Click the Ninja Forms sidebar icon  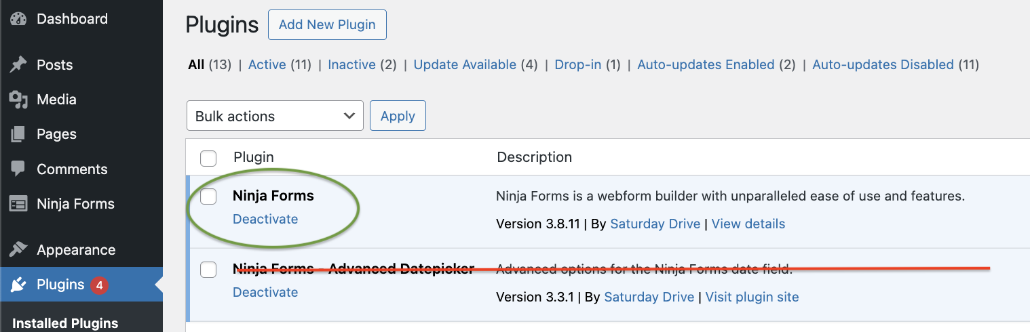[18, 204]
